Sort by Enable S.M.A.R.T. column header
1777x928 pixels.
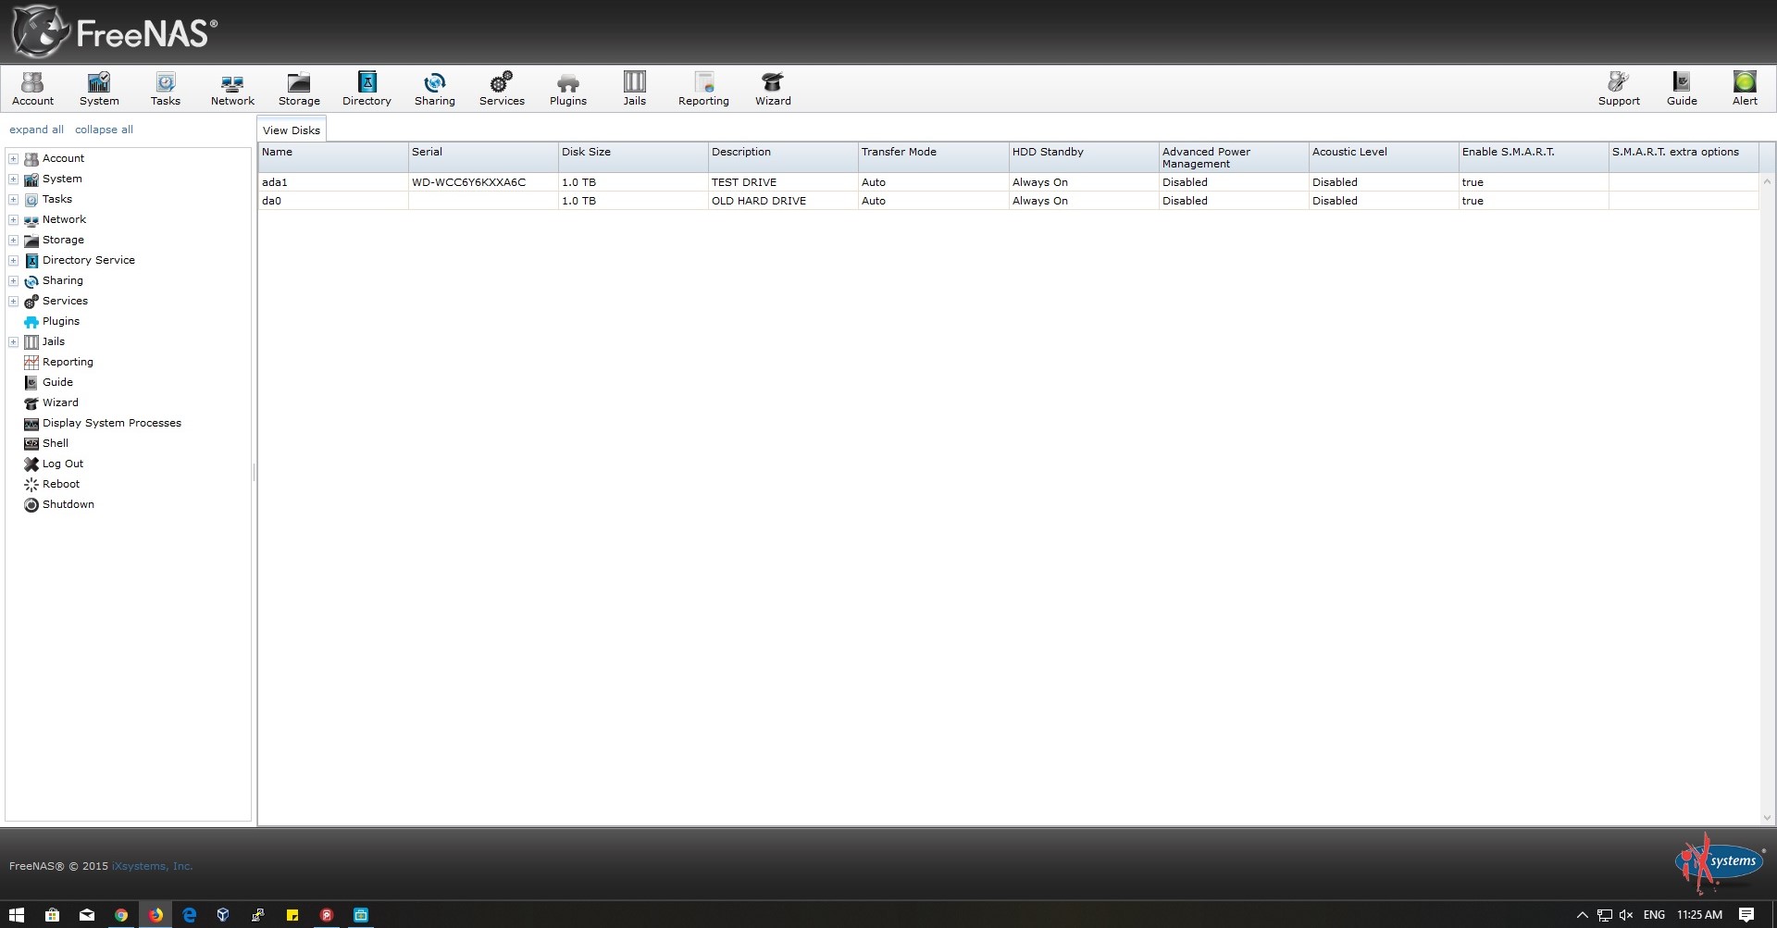tap(1533, 157)
